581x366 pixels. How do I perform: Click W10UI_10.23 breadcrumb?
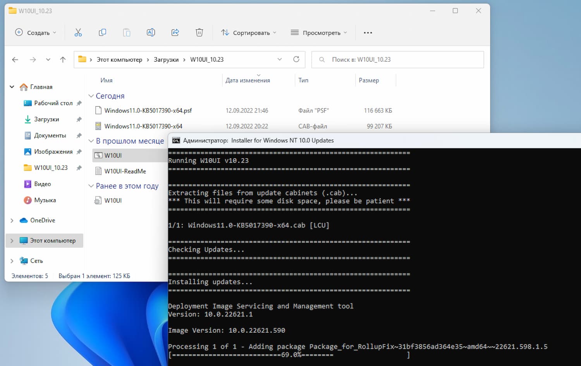(207, 60)
